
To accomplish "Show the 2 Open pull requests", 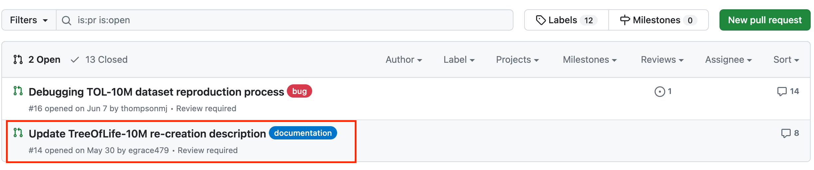I will pyautogui.click(x=37, y=59).
